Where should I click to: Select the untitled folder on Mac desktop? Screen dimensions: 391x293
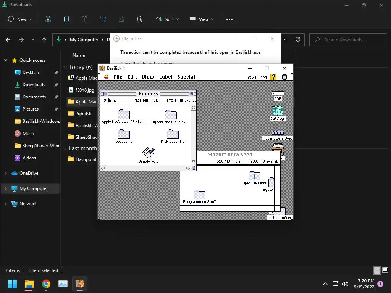pos(280,214)
